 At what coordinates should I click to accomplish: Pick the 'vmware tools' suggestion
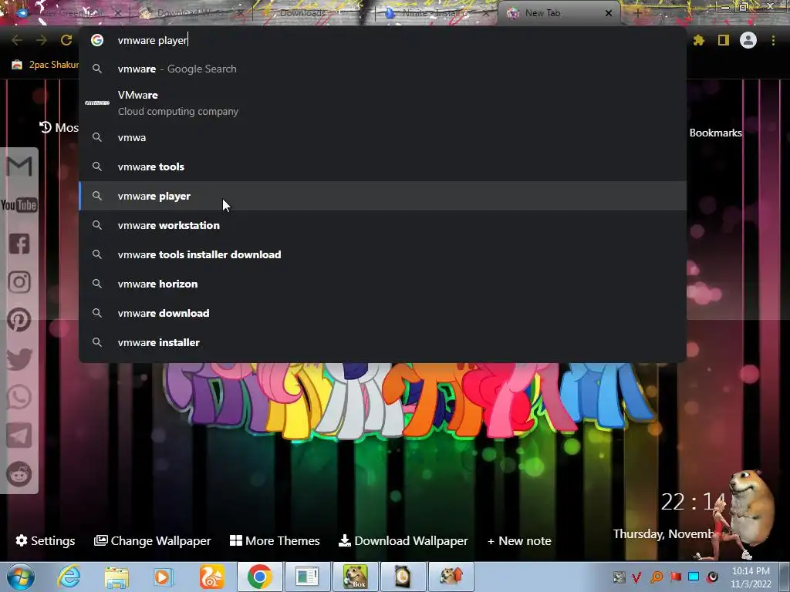coord(383,166)
